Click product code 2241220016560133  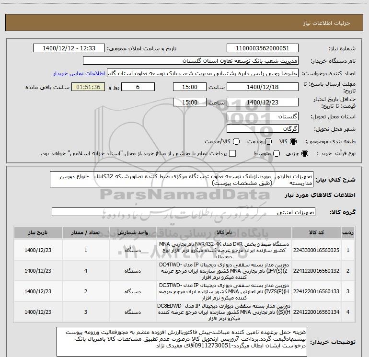point(316,291)
